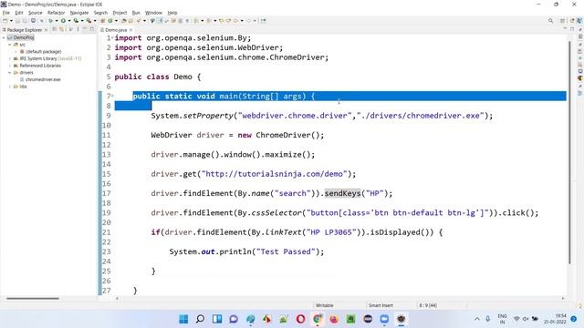
Task: Toggle Link with Editor in Package Explorer
Action: 61,29
